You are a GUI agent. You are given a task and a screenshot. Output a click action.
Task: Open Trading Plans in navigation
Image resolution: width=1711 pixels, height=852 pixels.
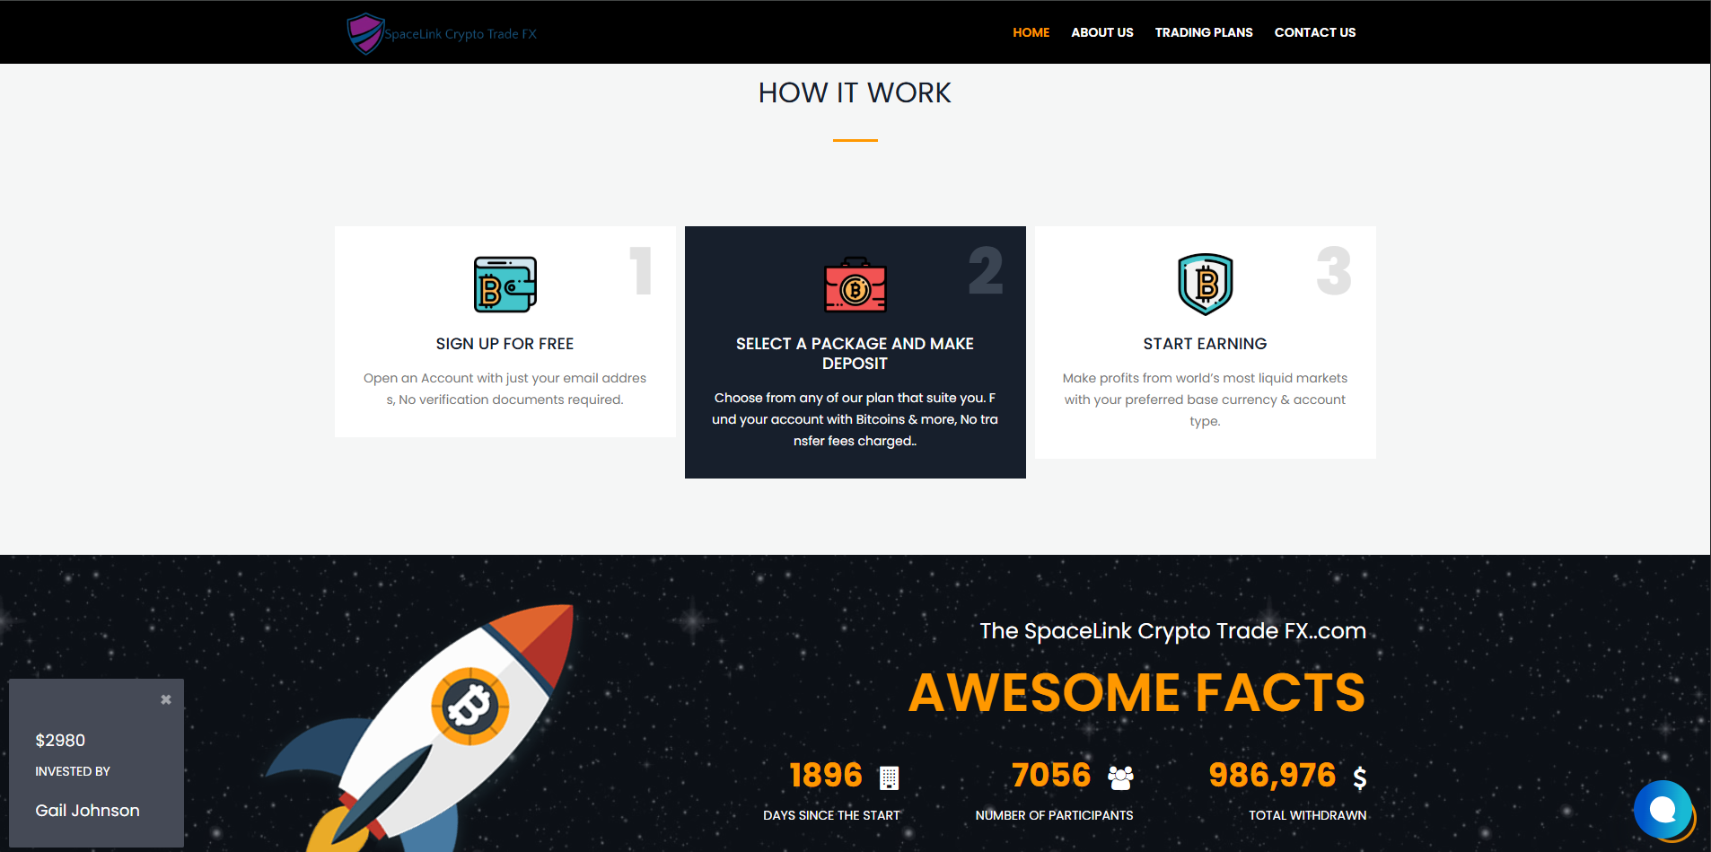1203,32
